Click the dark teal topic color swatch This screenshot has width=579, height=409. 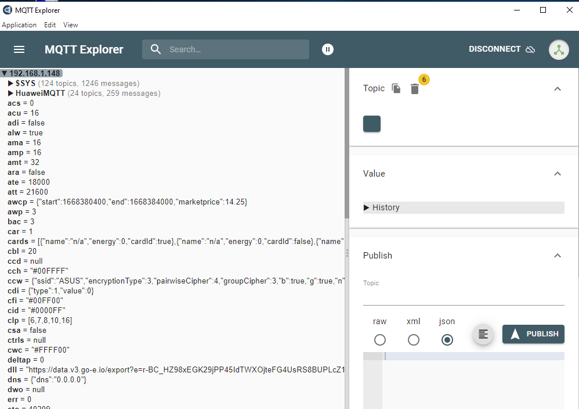click(x=371, y=123)
